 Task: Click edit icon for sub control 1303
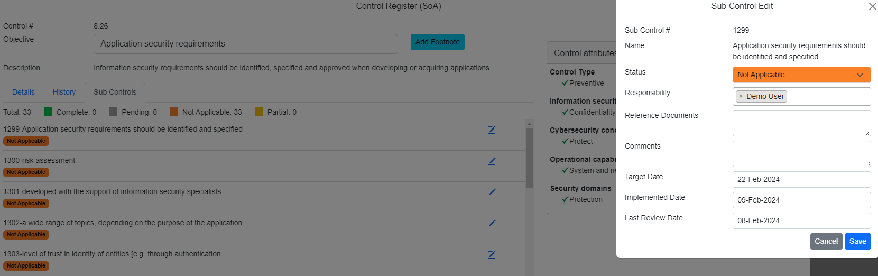pyautogui.click(x=492, y=255)
